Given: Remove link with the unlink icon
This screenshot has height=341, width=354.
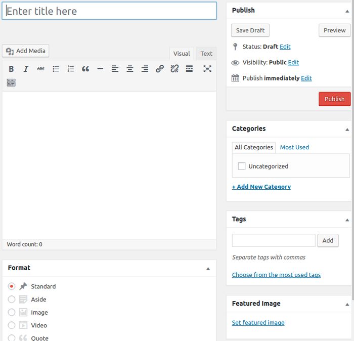Looking at the screenshot, I should pyautogui.click(x=174, y=69).
